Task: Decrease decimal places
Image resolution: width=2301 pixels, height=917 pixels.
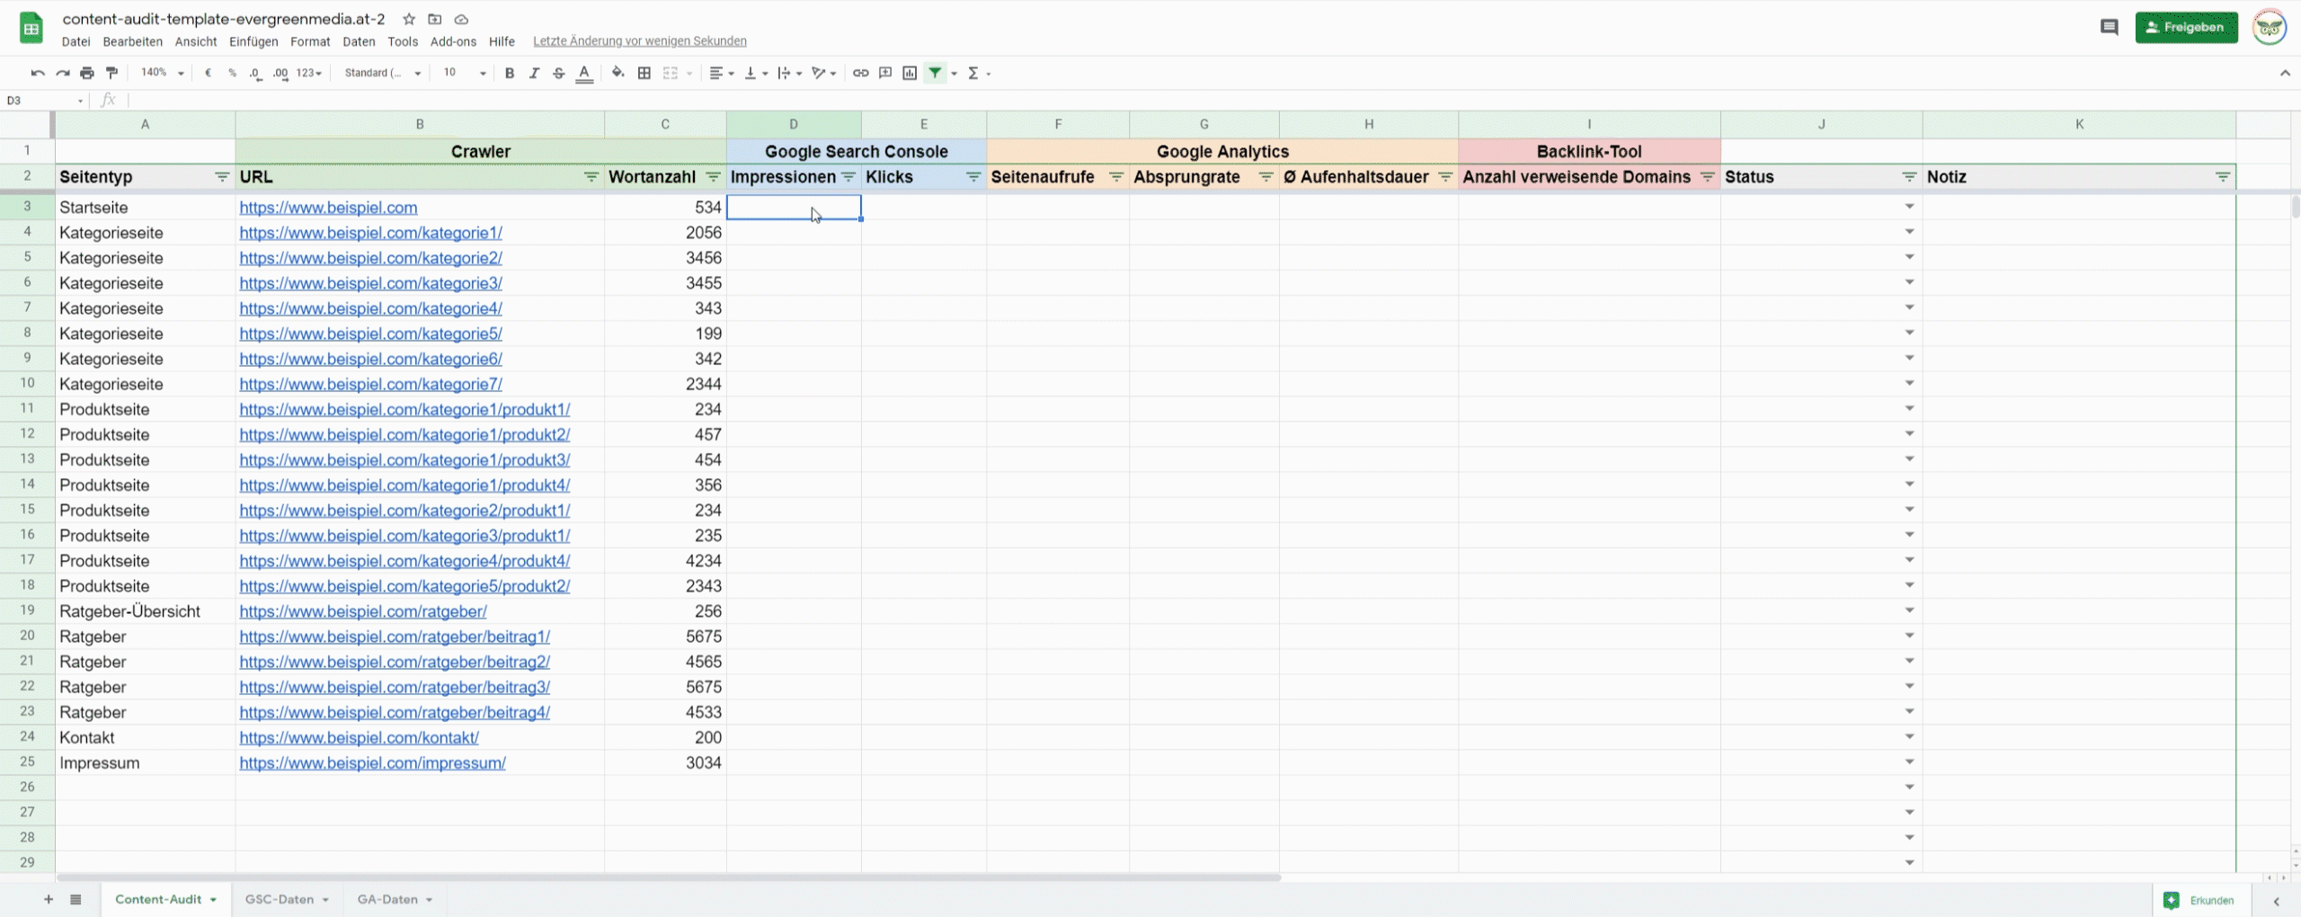Action: 256,73
